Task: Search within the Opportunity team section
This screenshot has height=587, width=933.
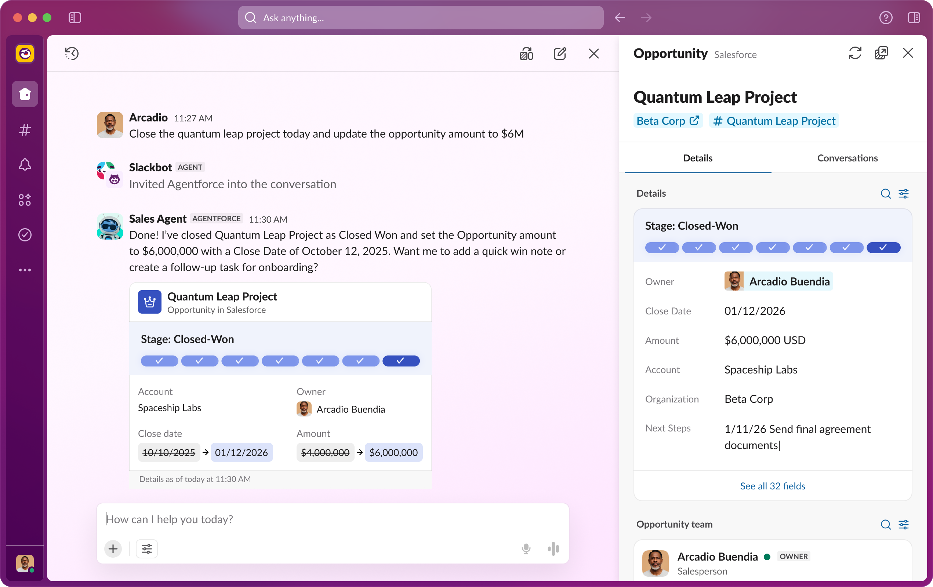Action: pyautogui.click(x=885, y=524)
